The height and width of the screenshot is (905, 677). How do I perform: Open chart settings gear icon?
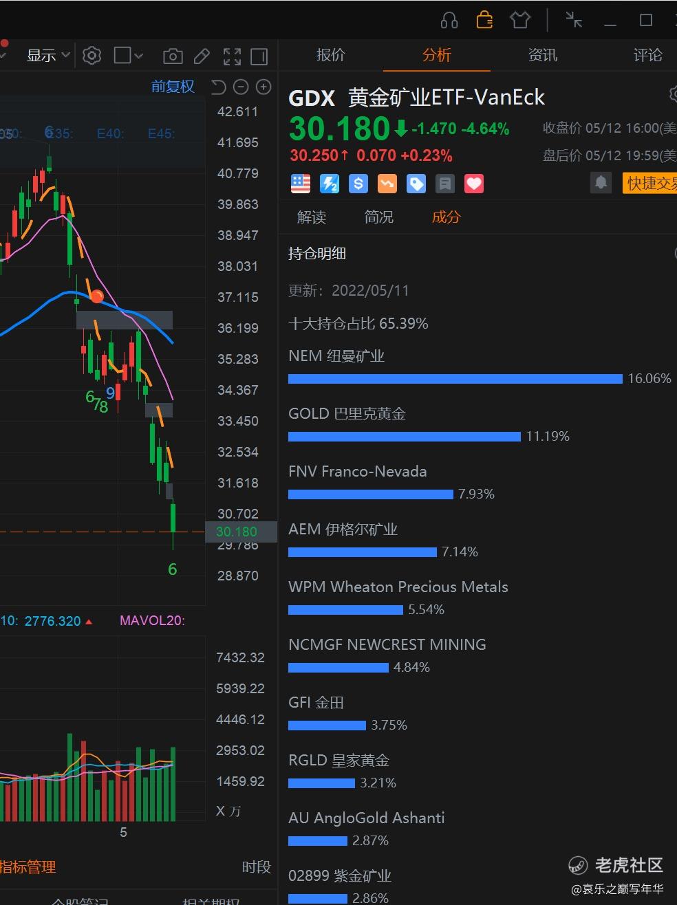(x=92, y=56)
